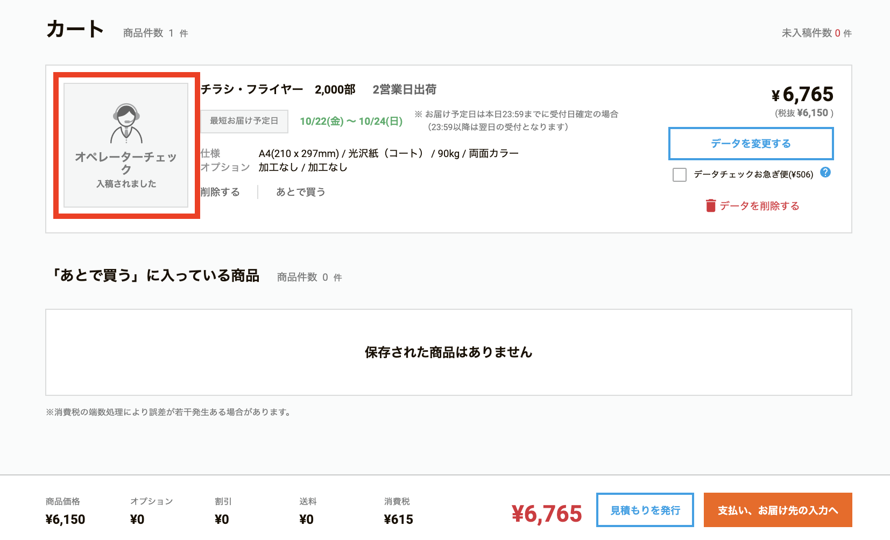
Task: Move the item with あとで買う
Action: pos(300,192)
